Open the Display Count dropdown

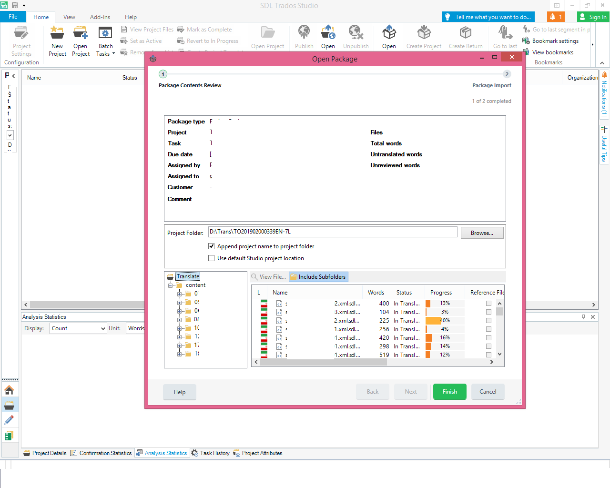click(x=78, y=328)
